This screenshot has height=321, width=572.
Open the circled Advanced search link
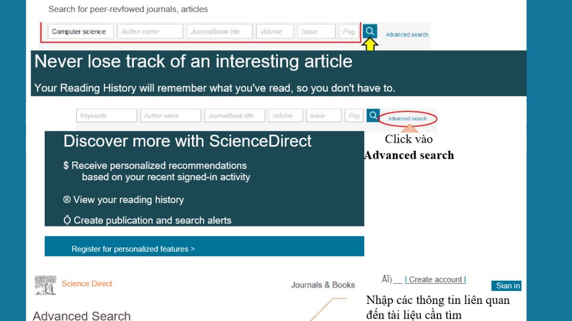pyautogui.click(x=408, y=118)
